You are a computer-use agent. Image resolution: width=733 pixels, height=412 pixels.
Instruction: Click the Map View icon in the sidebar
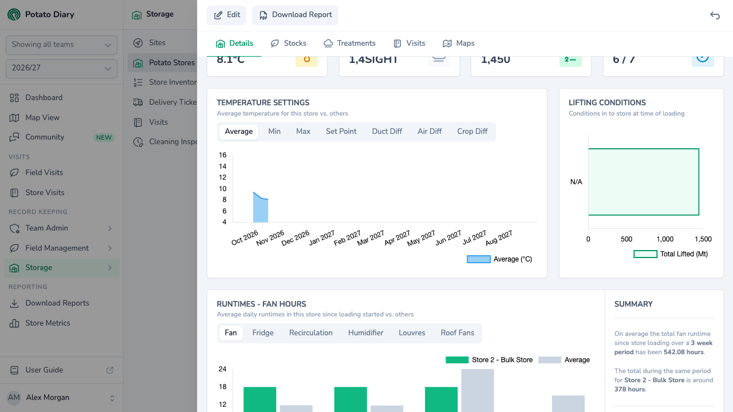click(14, 117)
